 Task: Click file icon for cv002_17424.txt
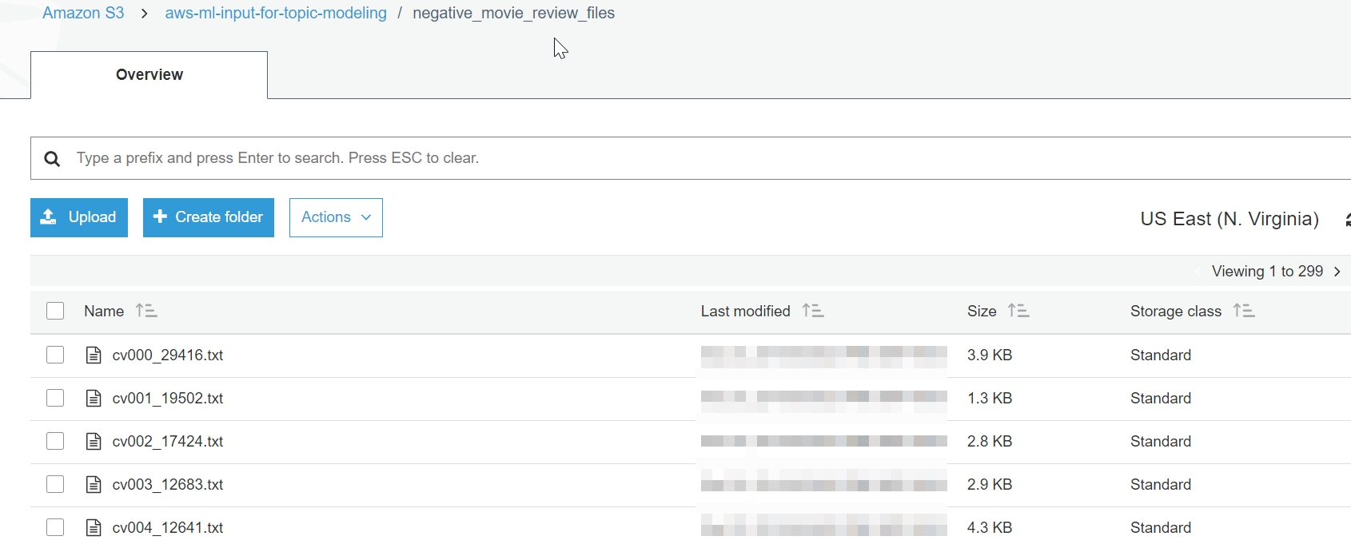click(94, 442)
